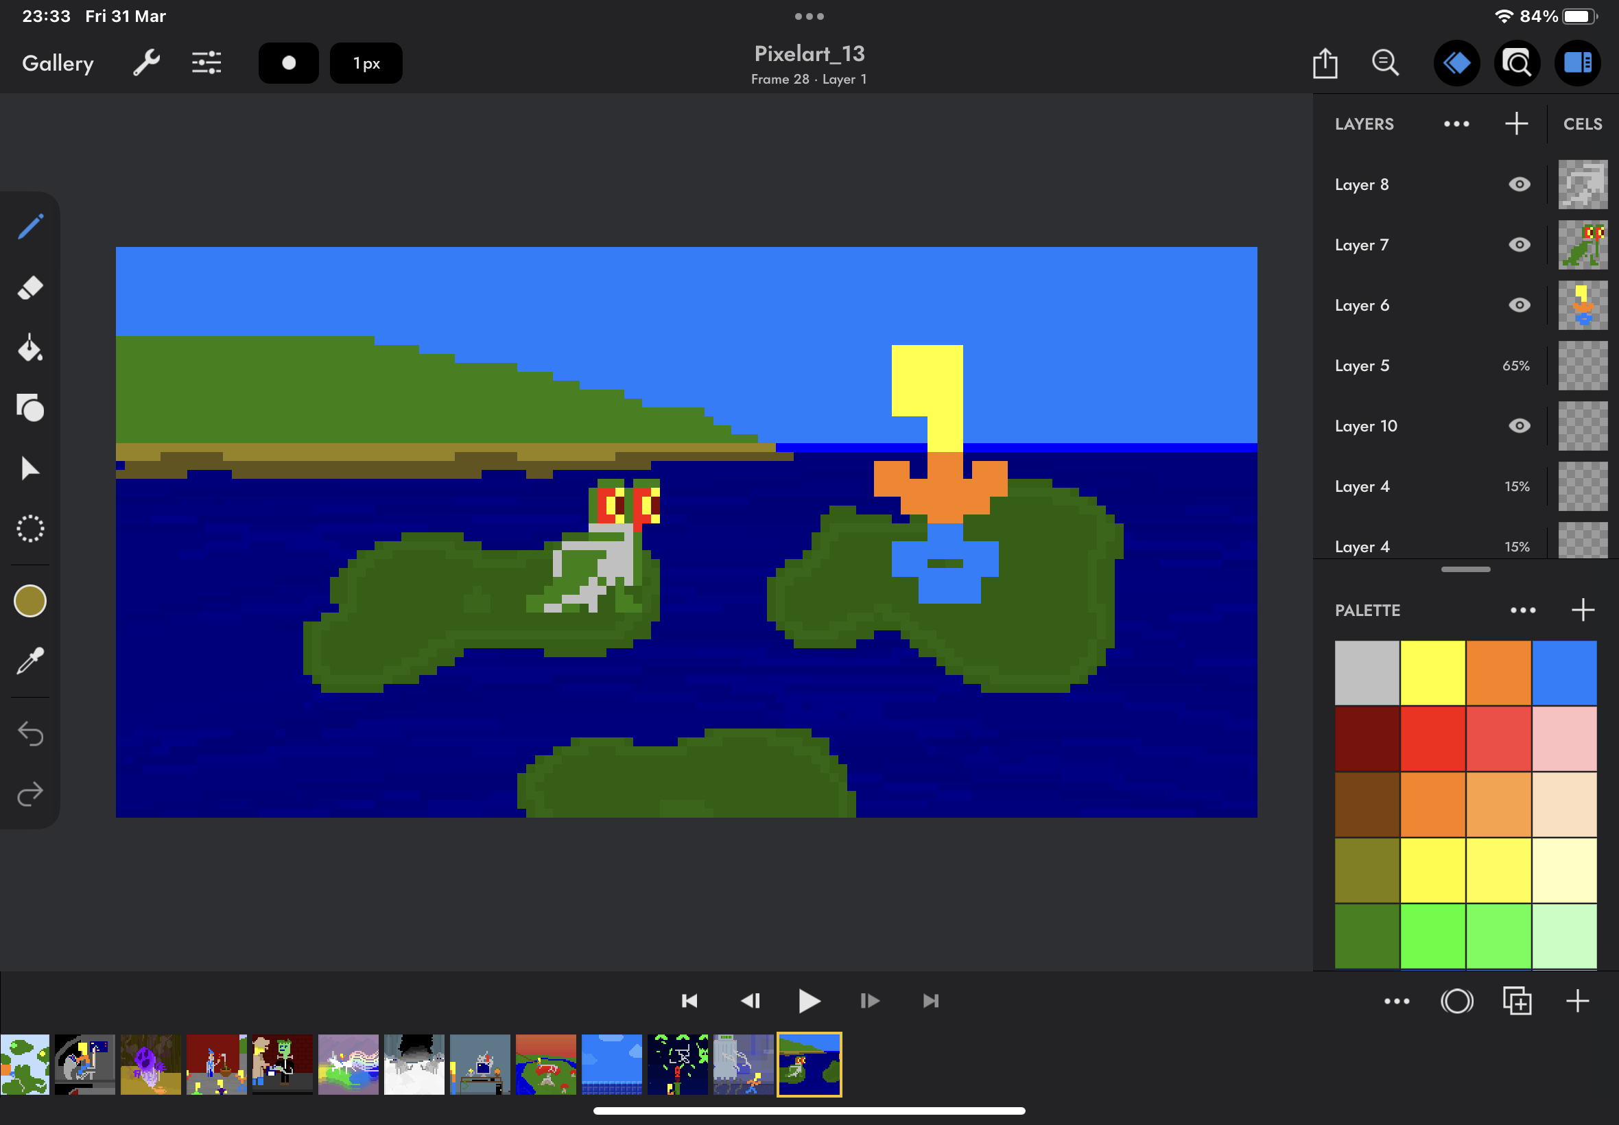Open the top center three-dot multitasking menu
This screenshot has height=1125, width=1619.
(x=809, y=16)
